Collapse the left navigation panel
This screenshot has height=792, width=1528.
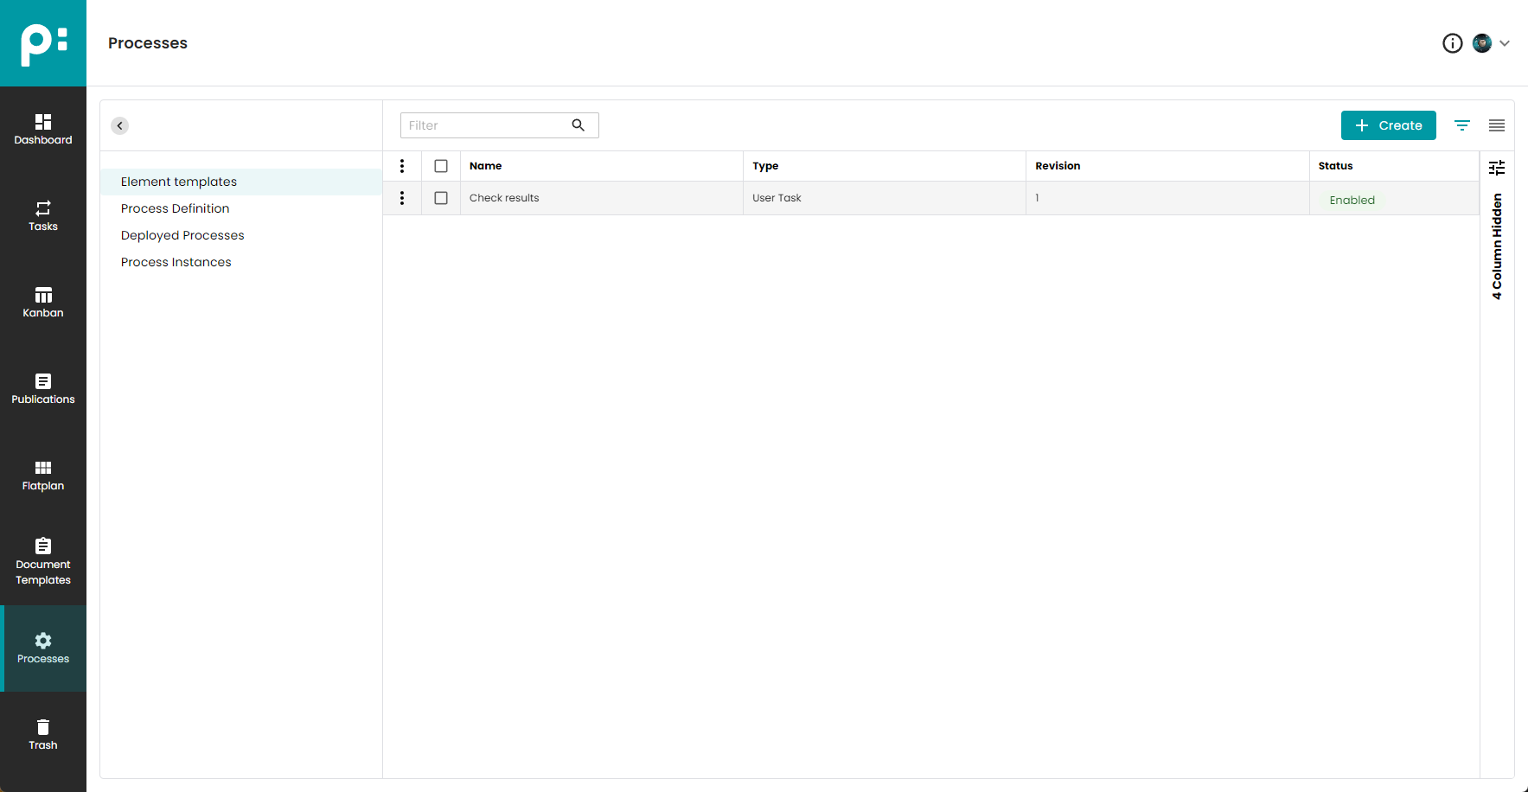coord(120,125)
